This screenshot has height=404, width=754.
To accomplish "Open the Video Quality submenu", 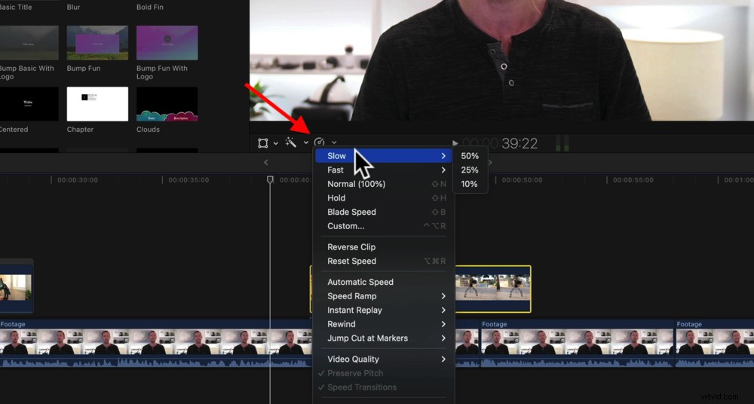I will [383, 359].
